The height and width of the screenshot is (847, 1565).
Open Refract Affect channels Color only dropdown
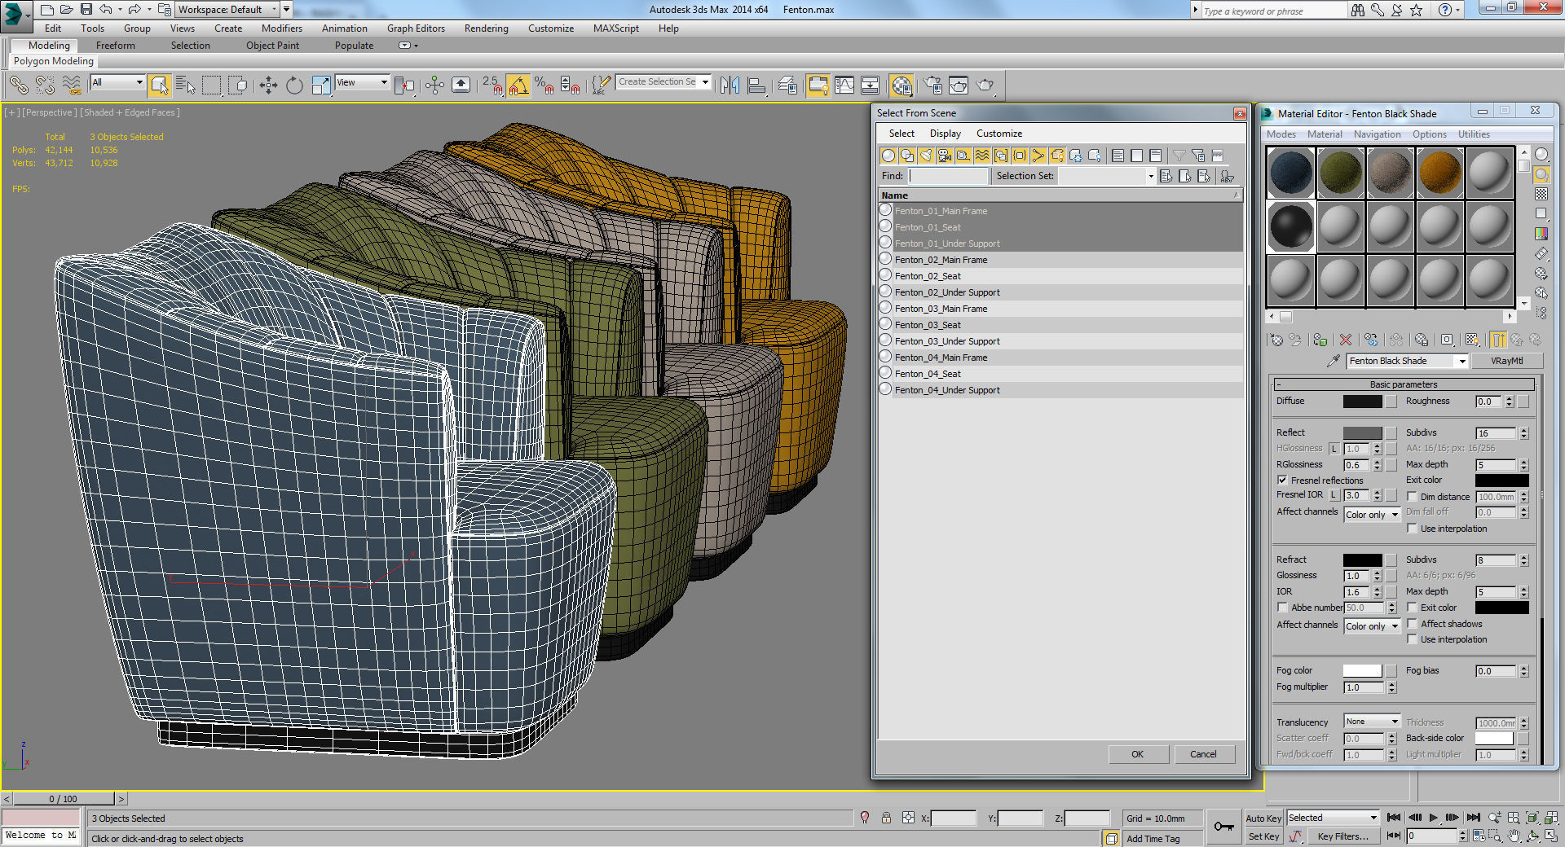tap(1372, 626)
